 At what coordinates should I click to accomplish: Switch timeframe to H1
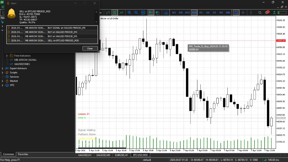point(201,13)
